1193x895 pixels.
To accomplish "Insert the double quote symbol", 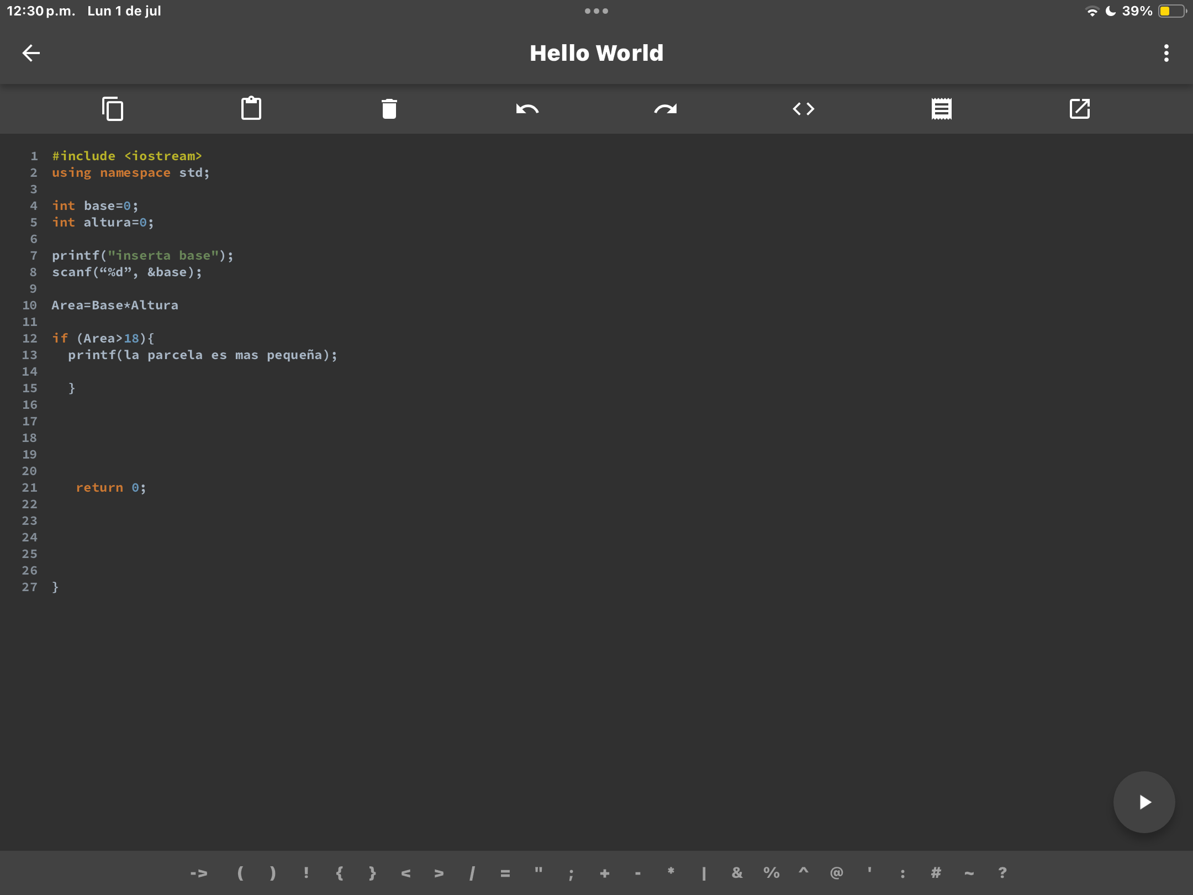I will tap(538, 872).
